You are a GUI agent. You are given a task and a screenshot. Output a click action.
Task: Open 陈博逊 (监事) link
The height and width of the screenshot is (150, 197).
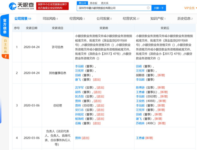[x=140, y=88]
